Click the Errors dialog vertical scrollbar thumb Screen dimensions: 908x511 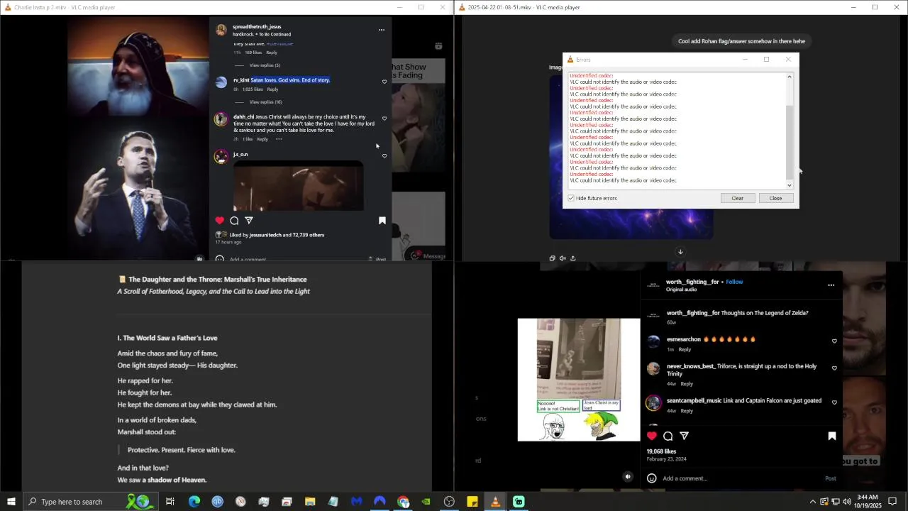click(x=790, y=142)
